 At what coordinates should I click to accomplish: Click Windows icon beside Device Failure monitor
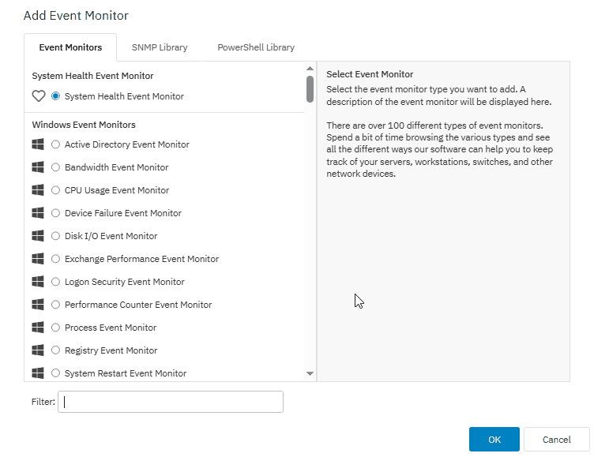(38, 213)
